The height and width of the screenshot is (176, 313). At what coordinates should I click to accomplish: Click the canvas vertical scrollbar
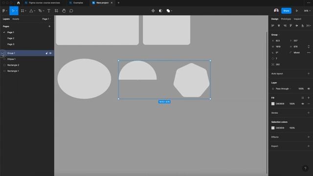click(x=267, y=103)
